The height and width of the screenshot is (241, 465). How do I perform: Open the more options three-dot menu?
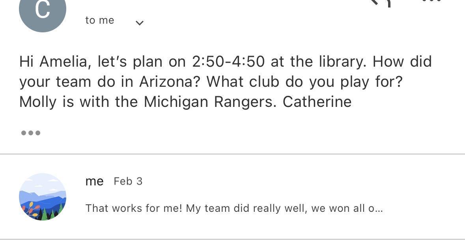tap(431, 1)
